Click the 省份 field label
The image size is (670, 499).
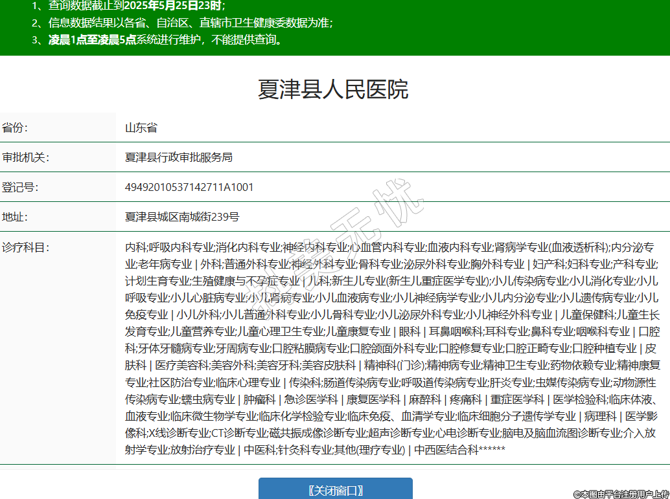[x=15, y=128]
